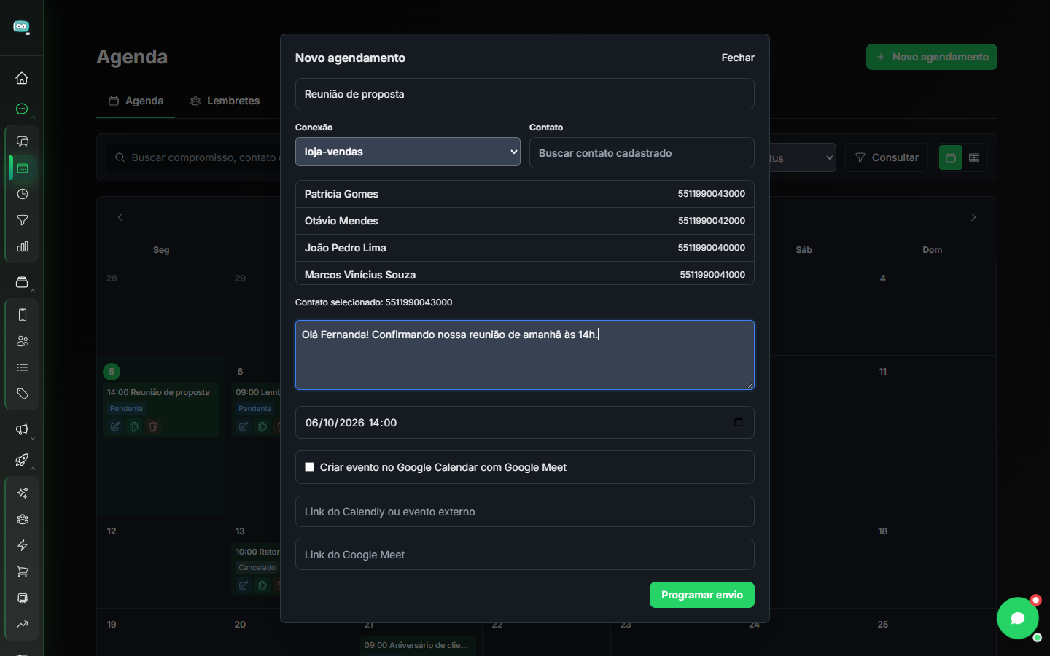
Task: Open the megaphone campaigns sidebar icon
Action: coord(22,429)
